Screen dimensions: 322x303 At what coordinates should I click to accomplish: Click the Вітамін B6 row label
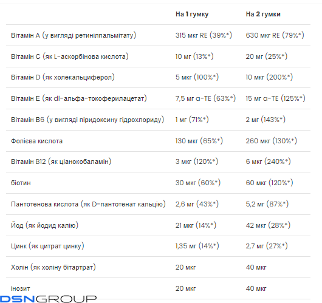(x=87, y=120)
